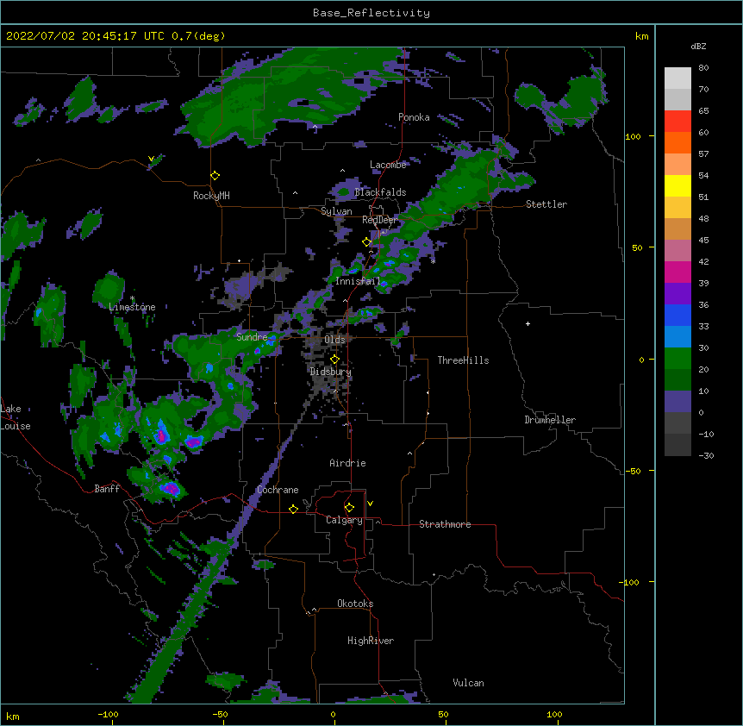Click the yellow 51 dBZ legend color
This screenshot has height=726, width=743.
(x=677, y=185)
